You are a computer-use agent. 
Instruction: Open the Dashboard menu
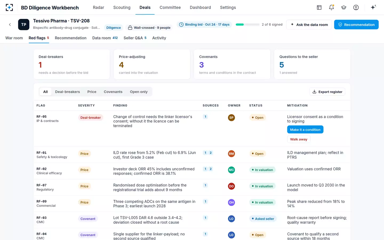(x=200, y=7)
